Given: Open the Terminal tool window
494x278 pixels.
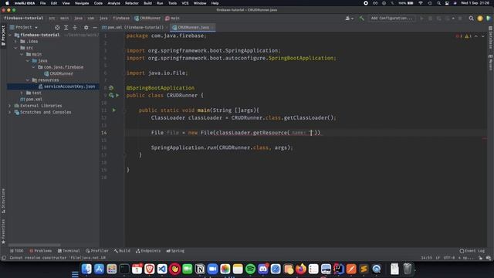Looking at the screenshot, I should click(69, 251).
